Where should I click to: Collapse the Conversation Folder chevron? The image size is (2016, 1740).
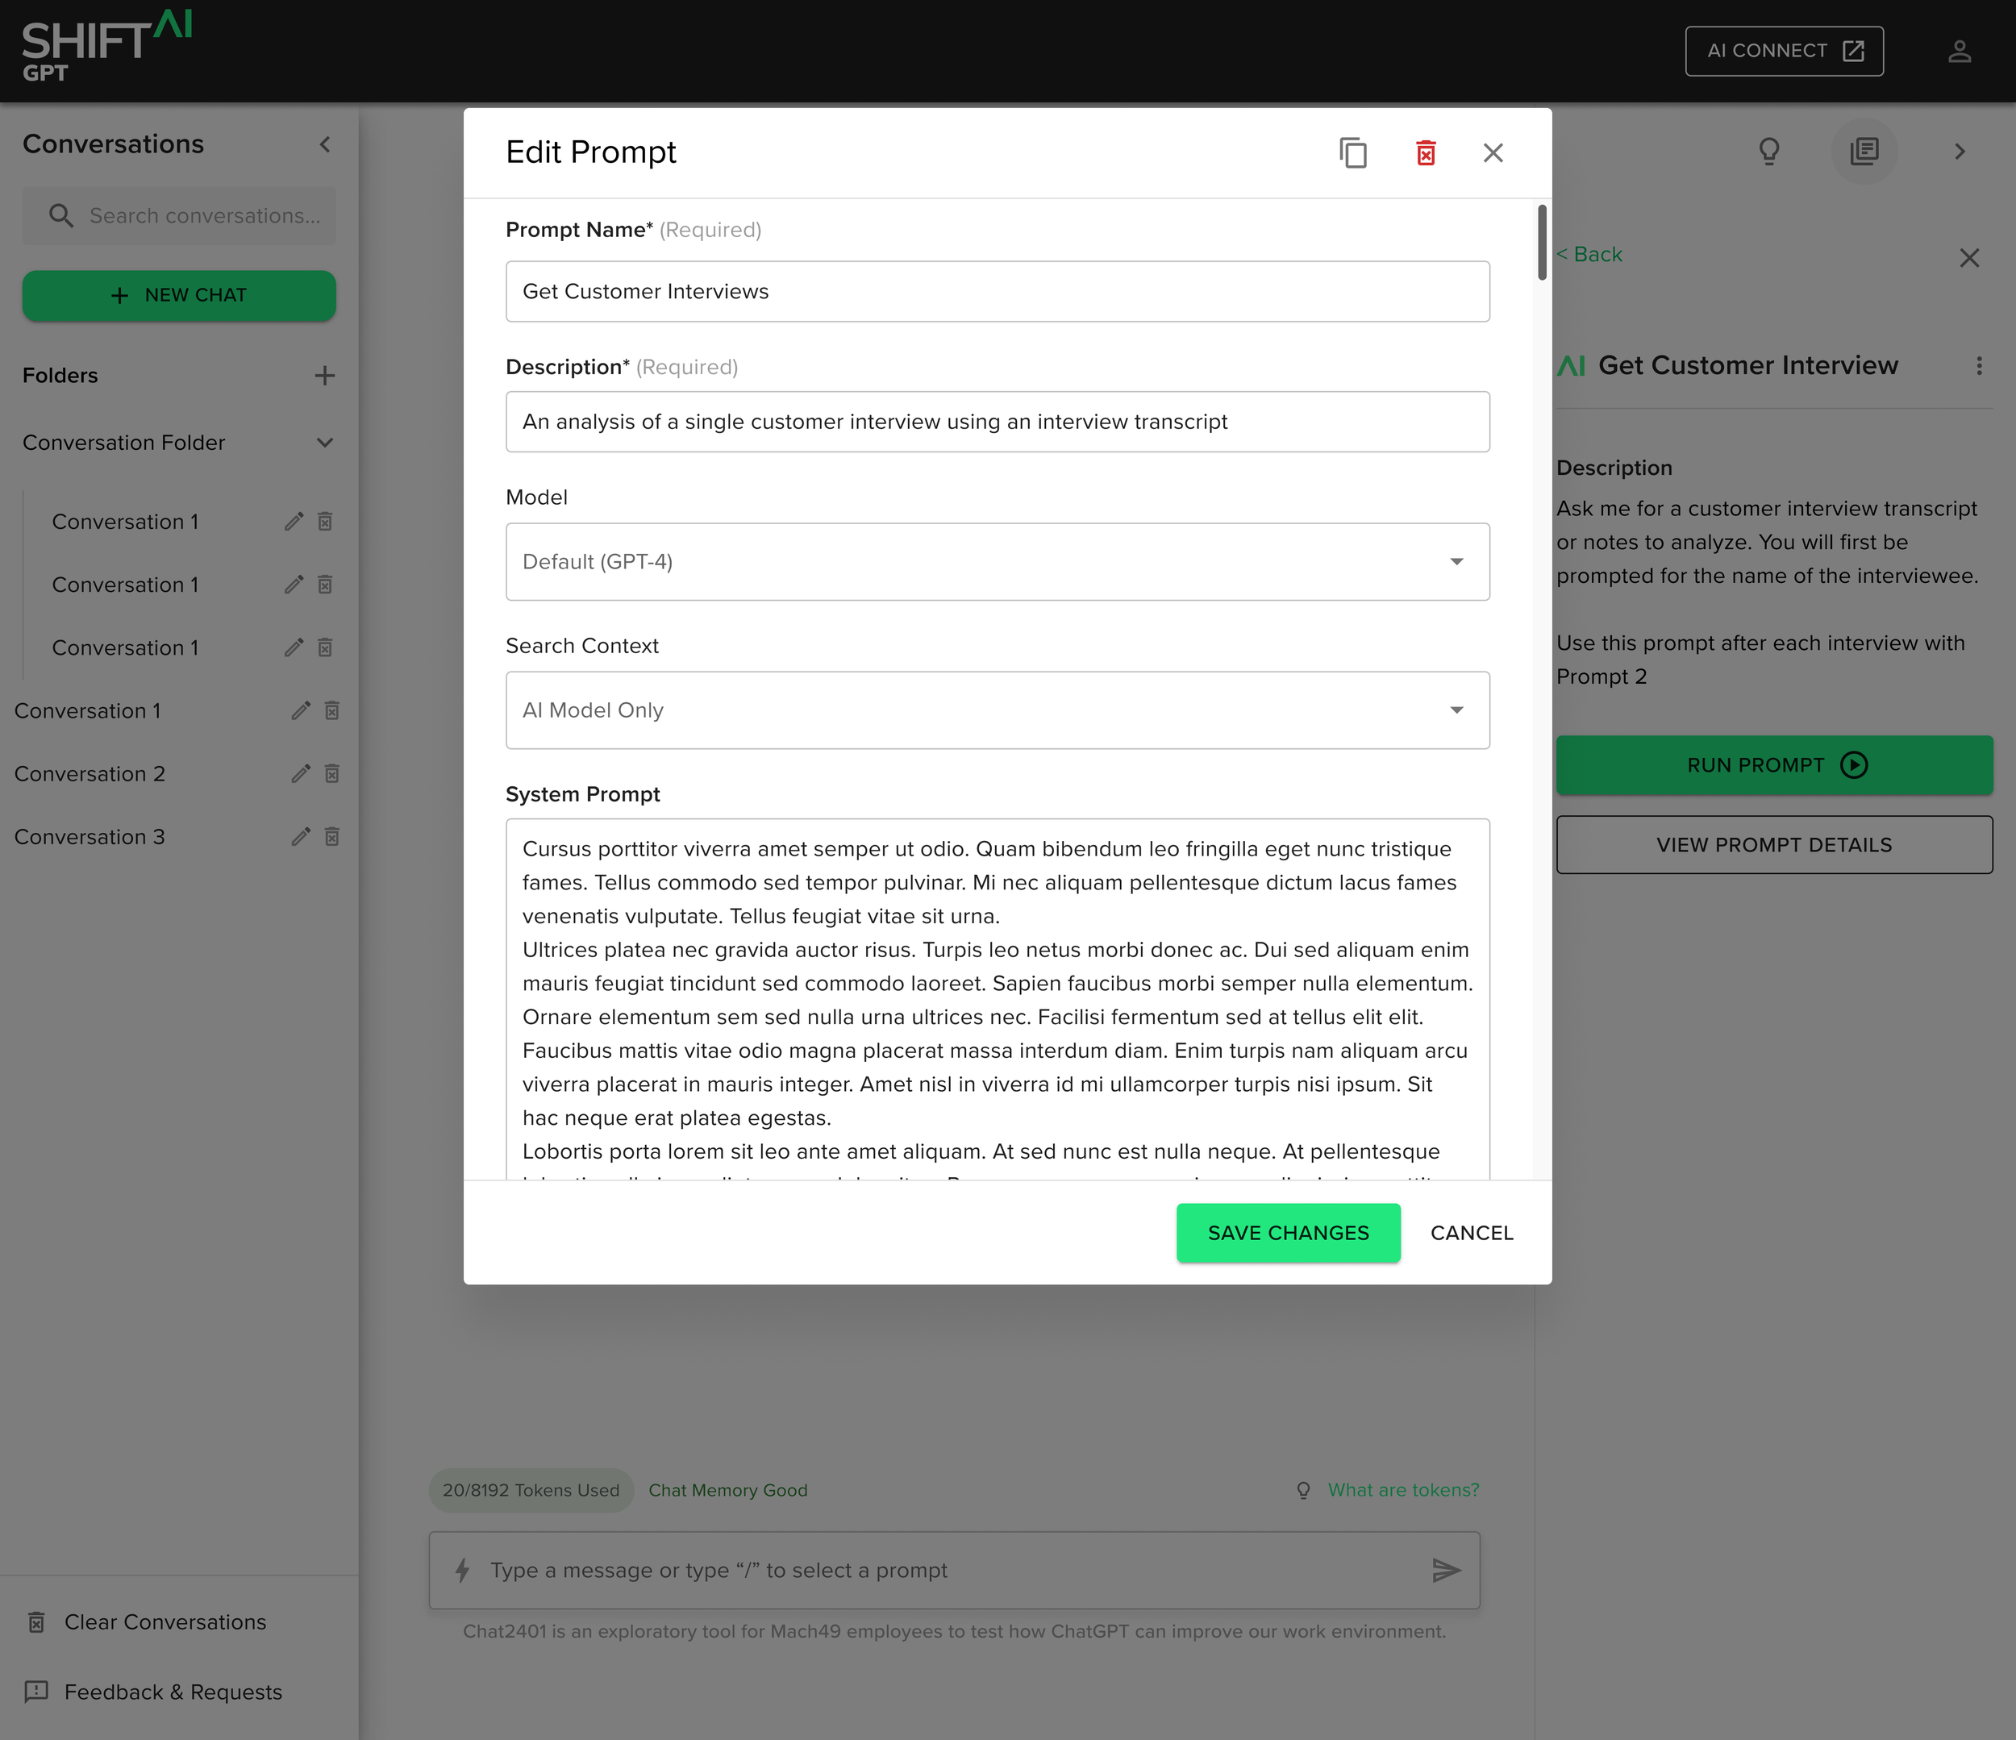[325, 443]
